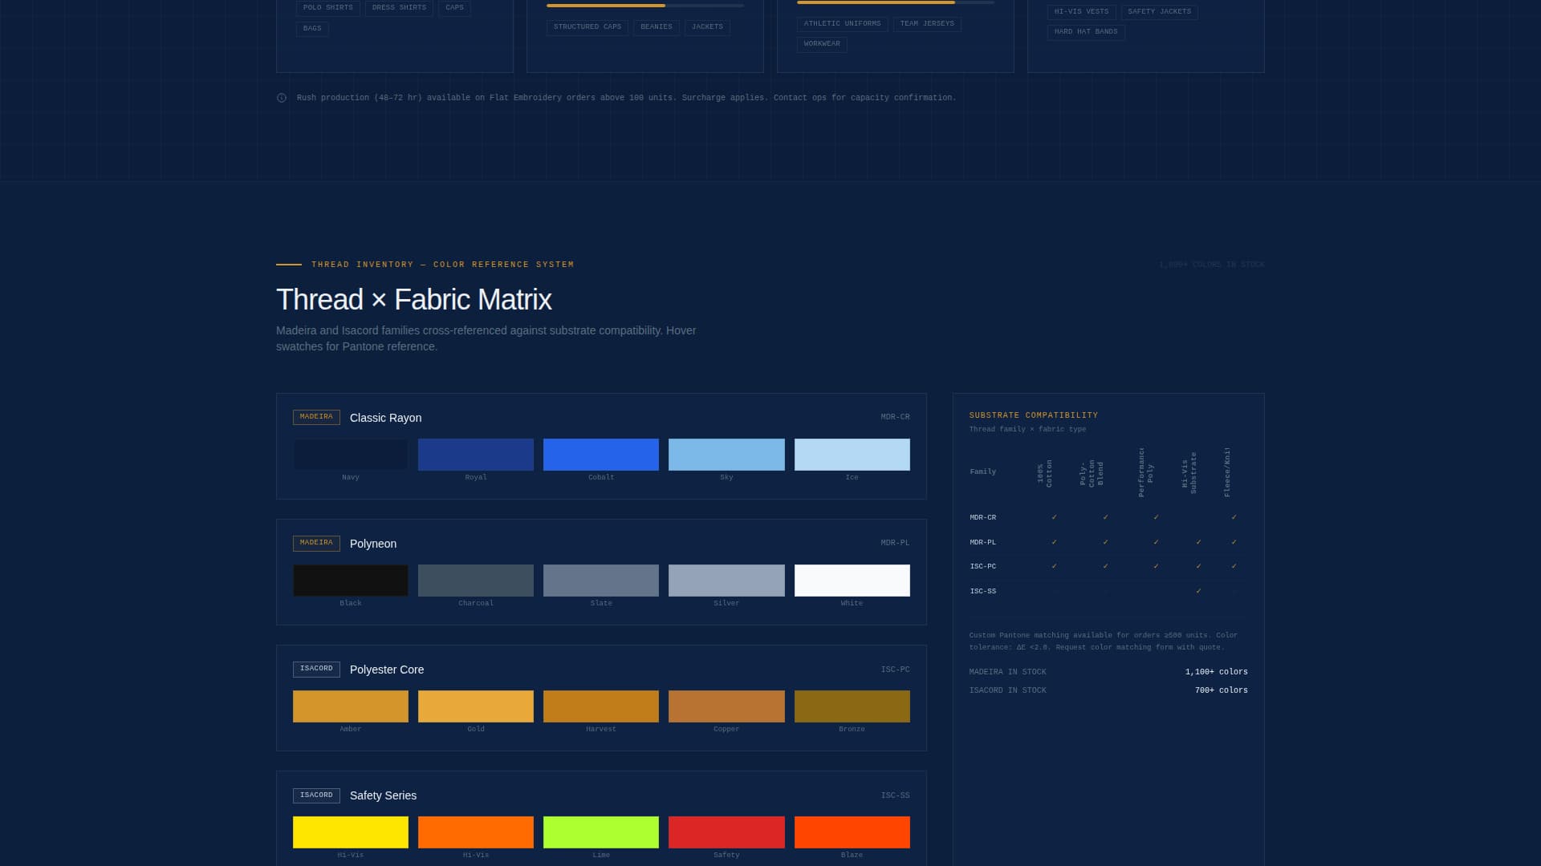This screenshot has height=866, width=1541.
Task: Click the info icon beside the rush production note
Action: click(x=281, y=97)
